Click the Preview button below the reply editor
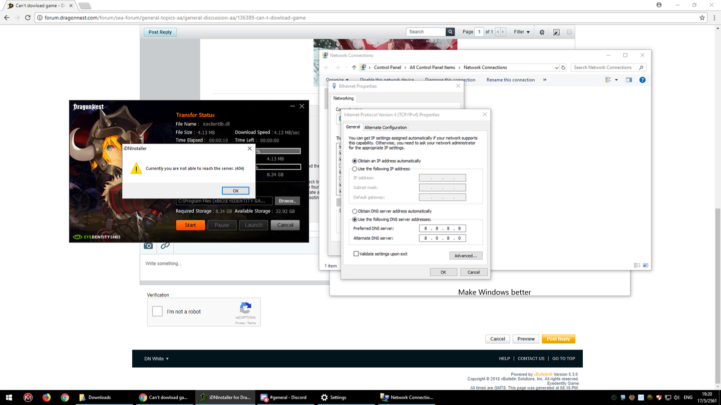Image resolution: width=721 pixels, height=405 pixels. pos(526,339)
